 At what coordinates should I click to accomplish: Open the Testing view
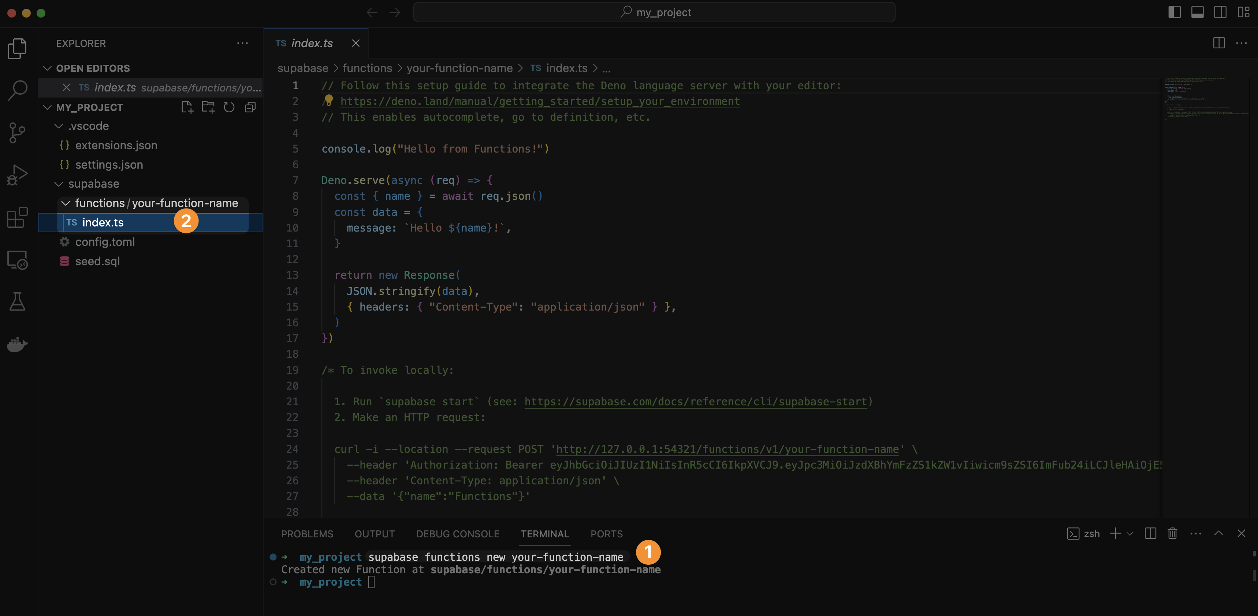point(18,302)
